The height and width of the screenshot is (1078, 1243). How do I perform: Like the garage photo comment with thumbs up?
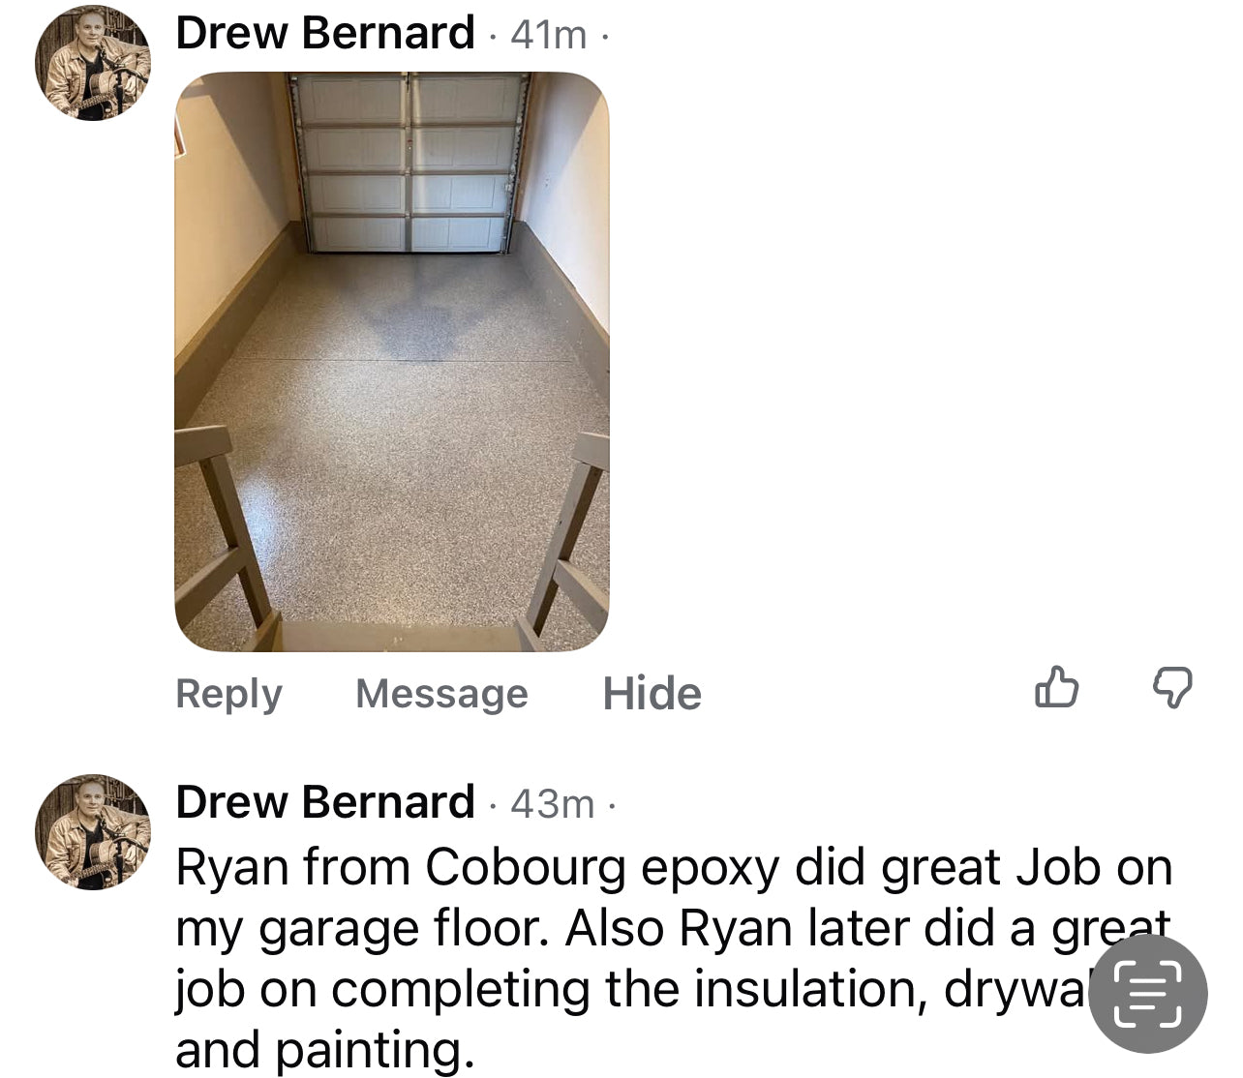pyautogui.click(x=1056, y=688)
